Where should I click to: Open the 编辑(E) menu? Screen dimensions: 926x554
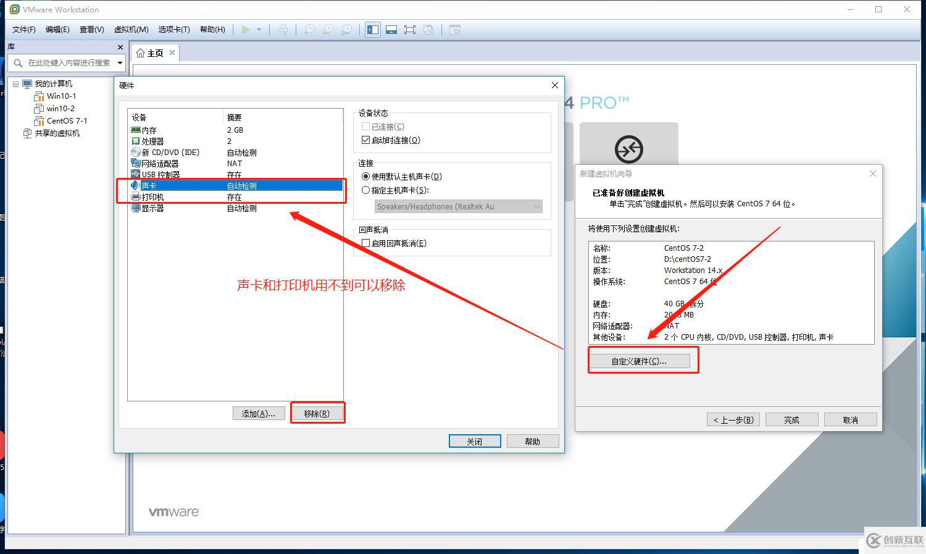(57, 30)
